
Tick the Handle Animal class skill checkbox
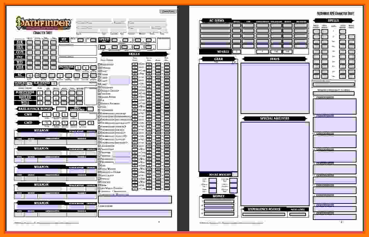tap(99, 104)
